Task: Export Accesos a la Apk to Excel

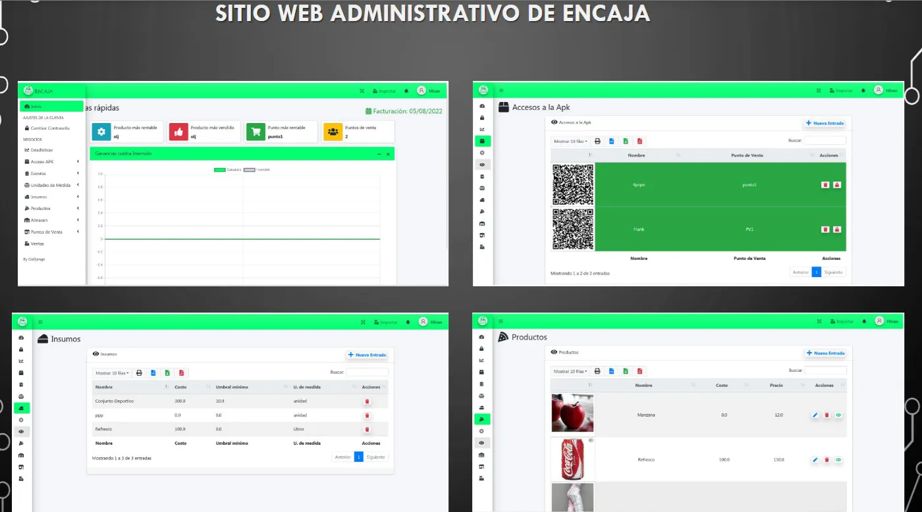Action: point(625,141)
